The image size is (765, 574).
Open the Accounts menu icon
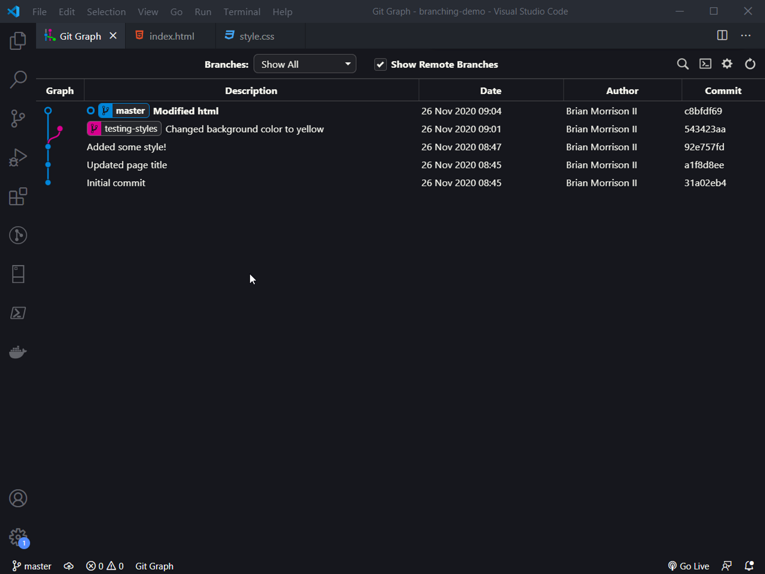pos(18,498)
